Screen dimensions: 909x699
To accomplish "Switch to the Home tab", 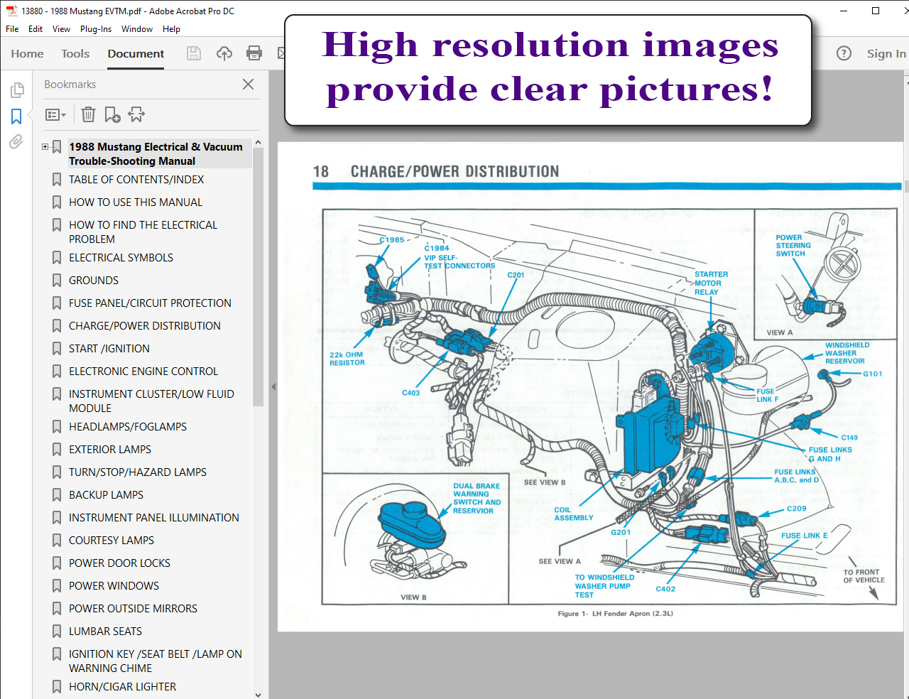I will (27, 54).
